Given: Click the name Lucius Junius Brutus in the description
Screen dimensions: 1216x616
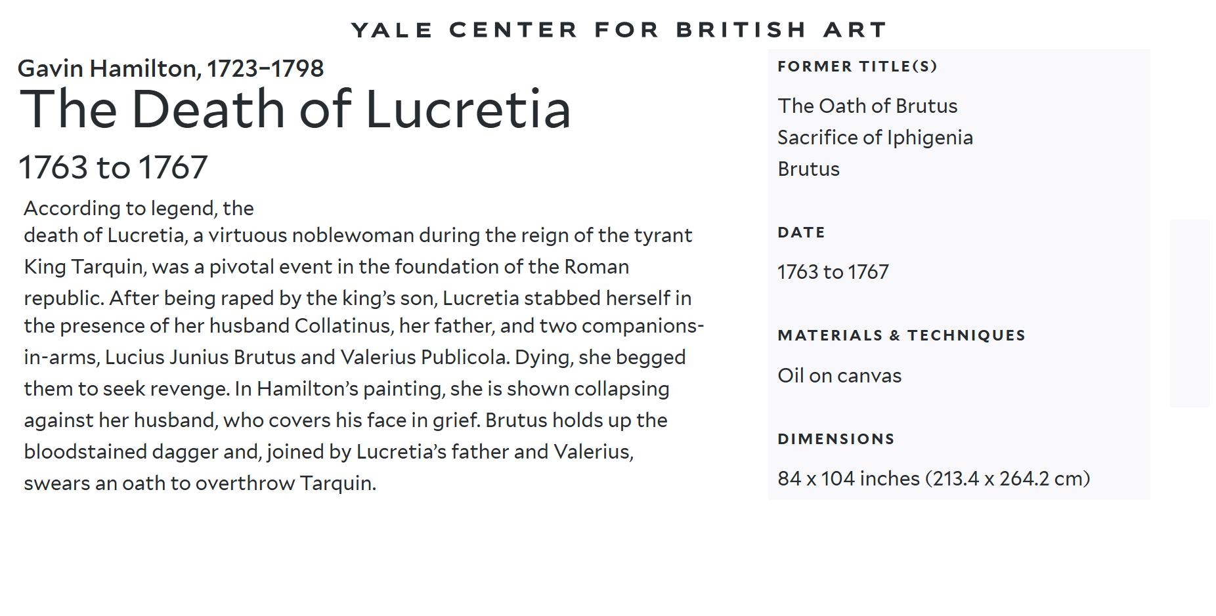Looking at the screenshot, I should click(x=200, y=357).
